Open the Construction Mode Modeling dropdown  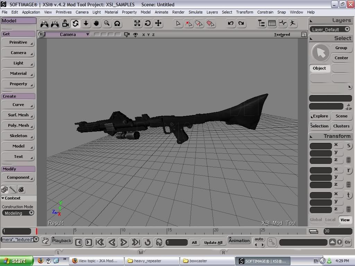(18, 213)
